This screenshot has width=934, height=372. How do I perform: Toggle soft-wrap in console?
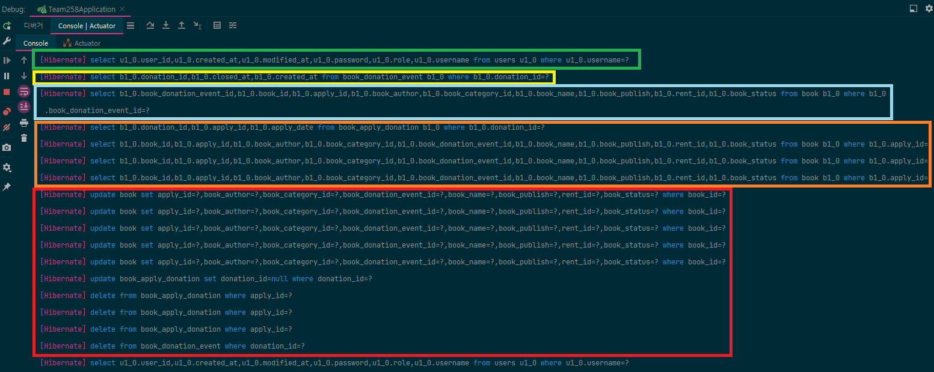click(24, 91)
